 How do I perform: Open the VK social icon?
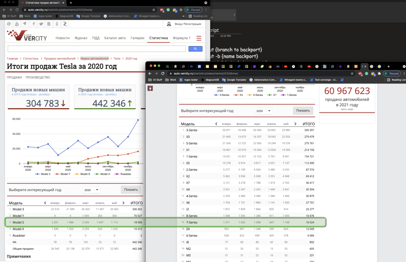(49, 24)
